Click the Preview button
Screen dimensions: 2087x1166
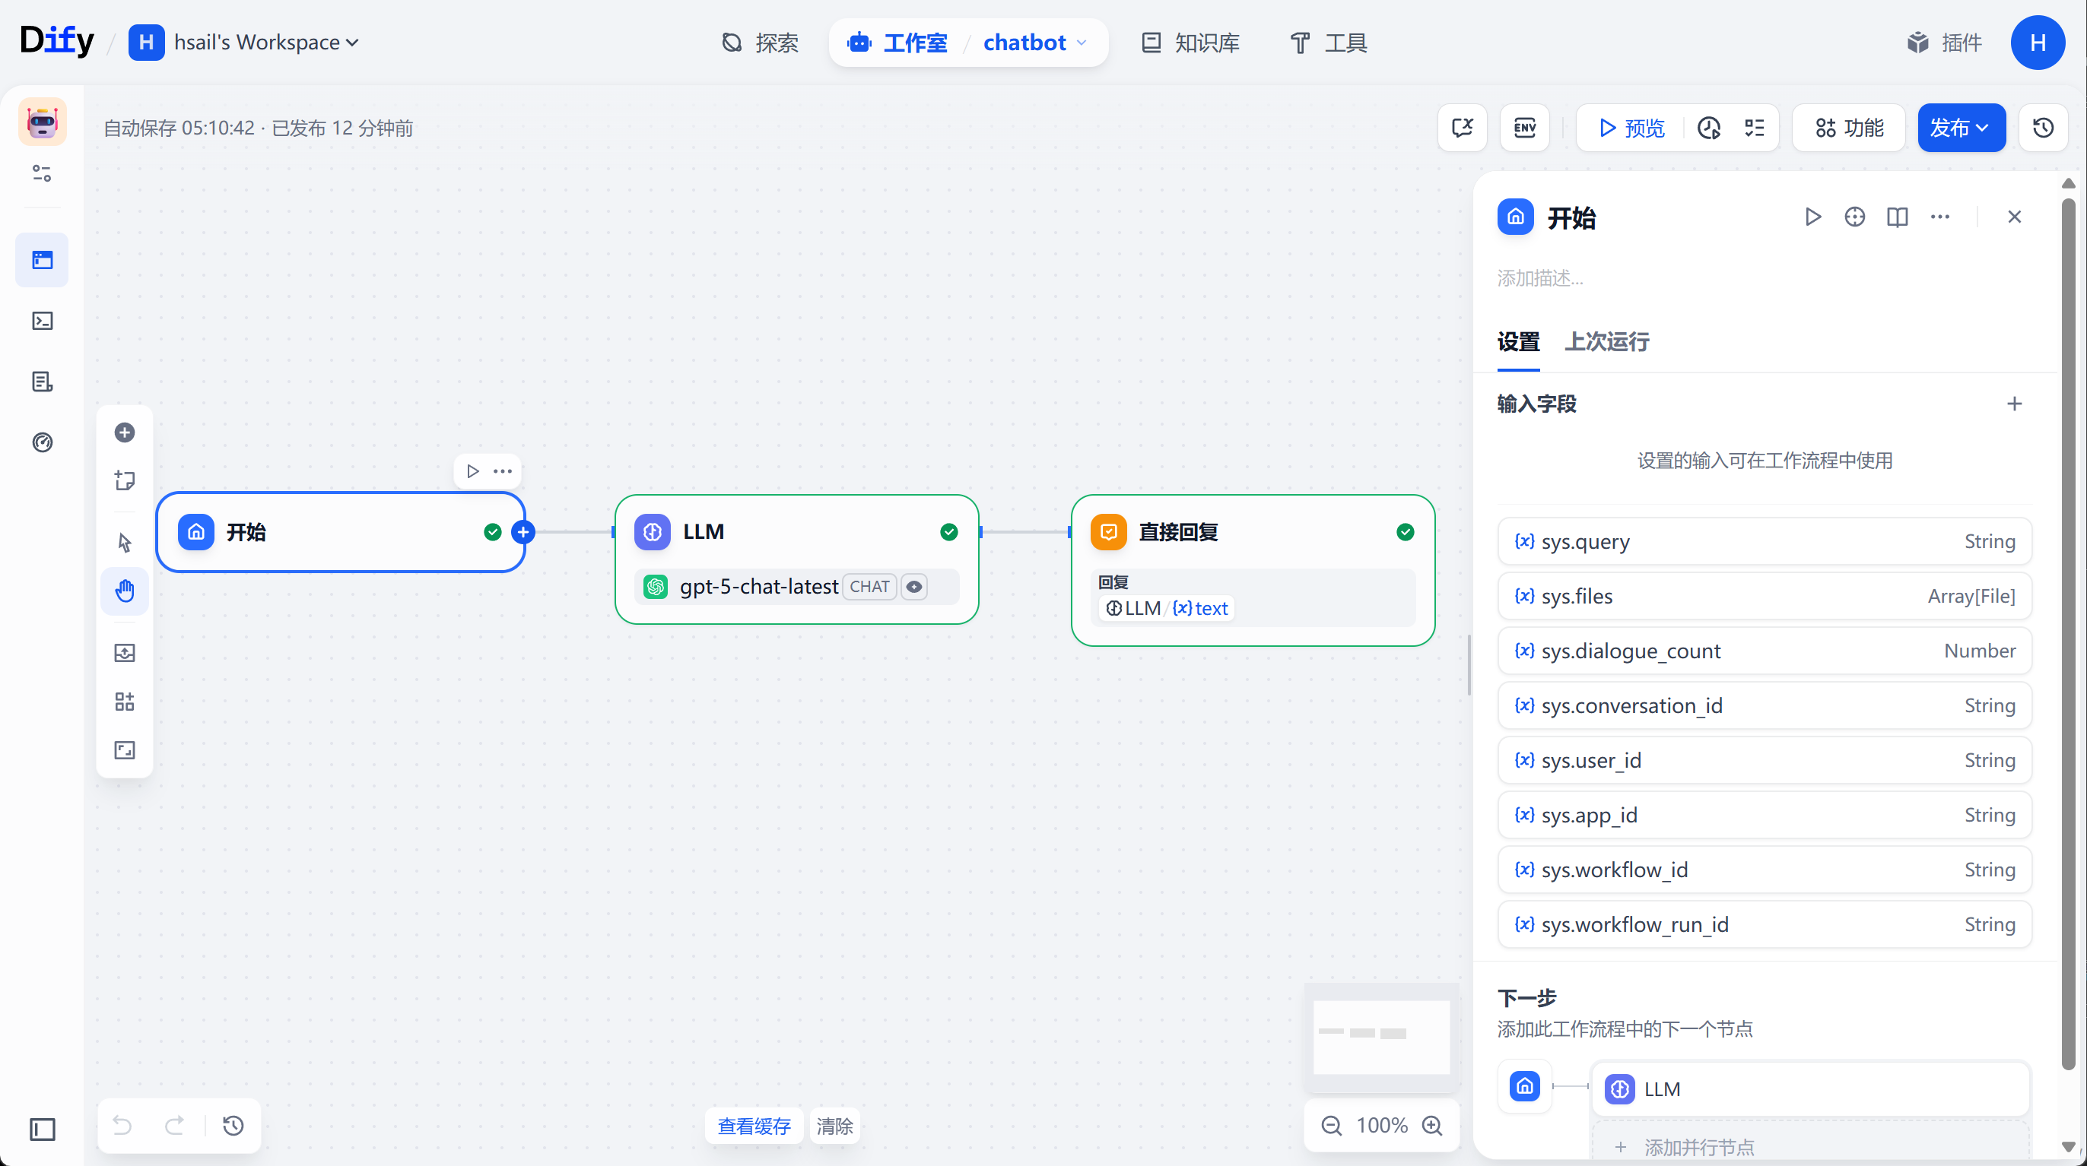coord(1631,128)
